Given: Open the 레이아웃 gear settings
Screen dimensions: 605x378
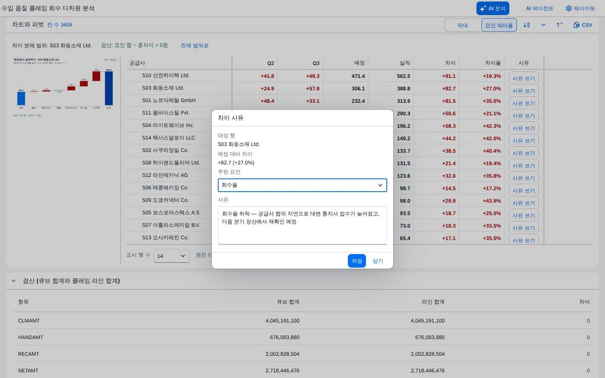Looking at the screenshot, I should tap(580, 9).
